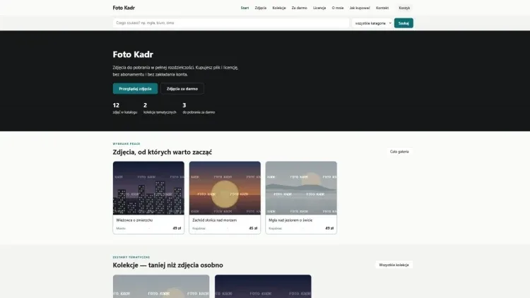This screenshot has height=298, width=530.
Task: Click Miasto category under Wieżowce
Action: point(121,228)
